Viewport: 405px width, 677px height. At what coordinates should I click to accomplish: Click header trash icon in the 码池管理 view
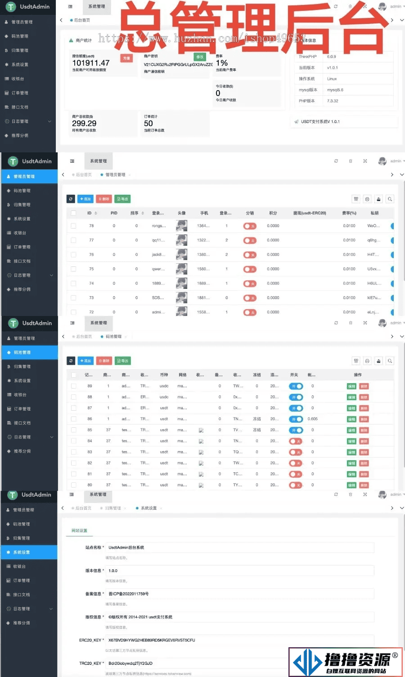click(351, 323)
